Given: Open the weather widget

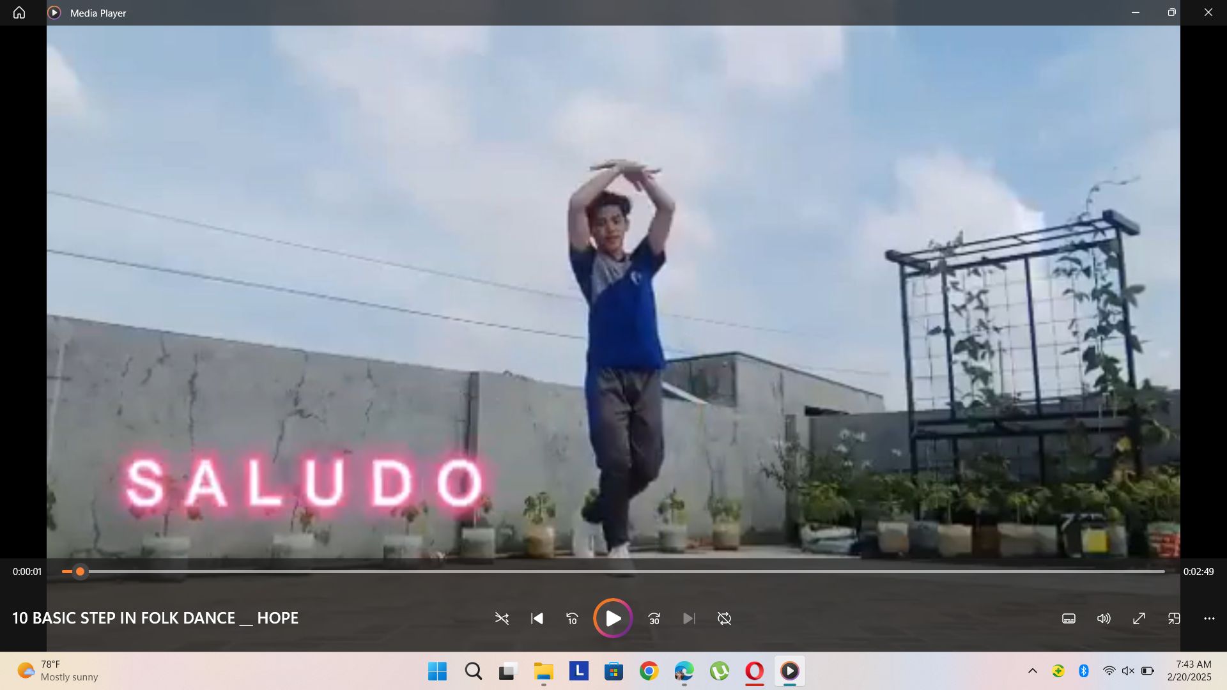Looking at the screenshot, I should pos(58,671).
